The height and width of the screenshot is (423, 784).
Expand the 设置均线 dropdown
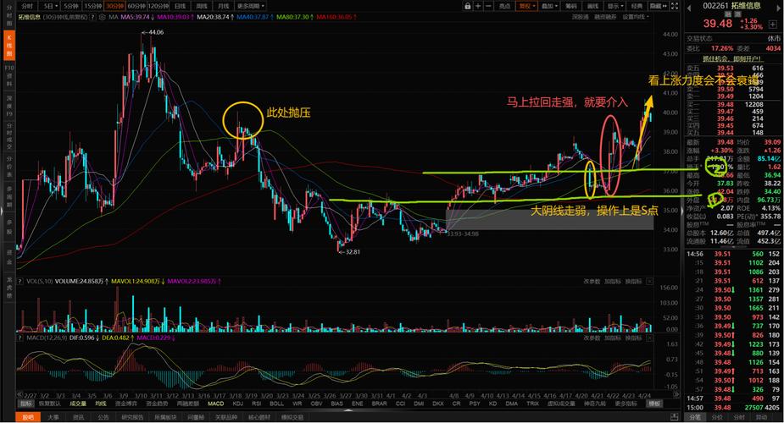[x=636, y=17]
